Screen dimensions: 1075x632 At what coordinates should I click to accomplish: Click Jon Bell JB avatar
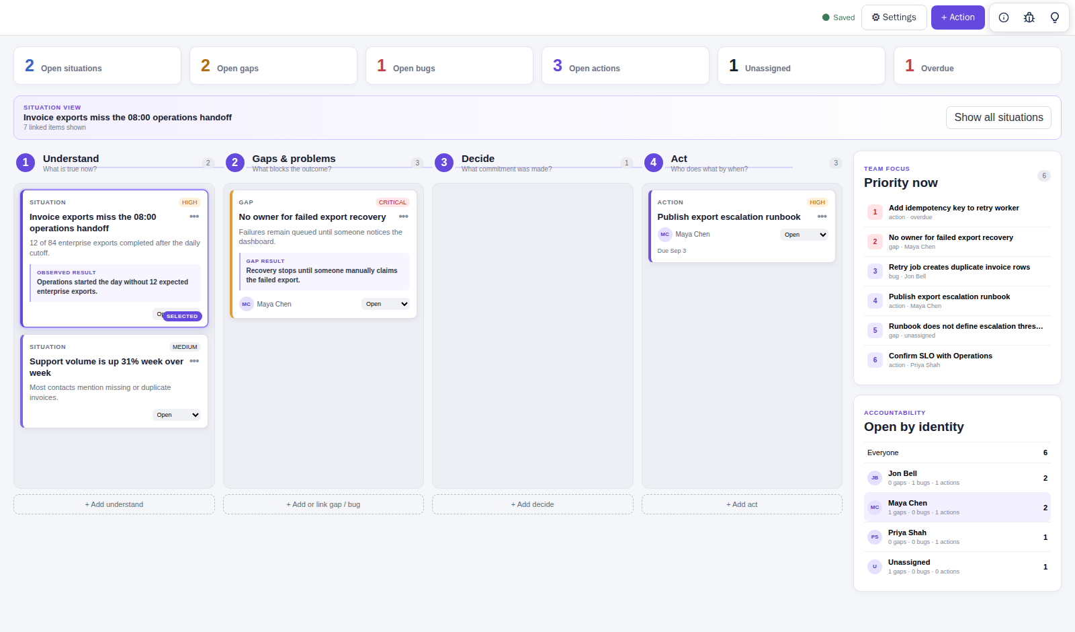[875, 478]
